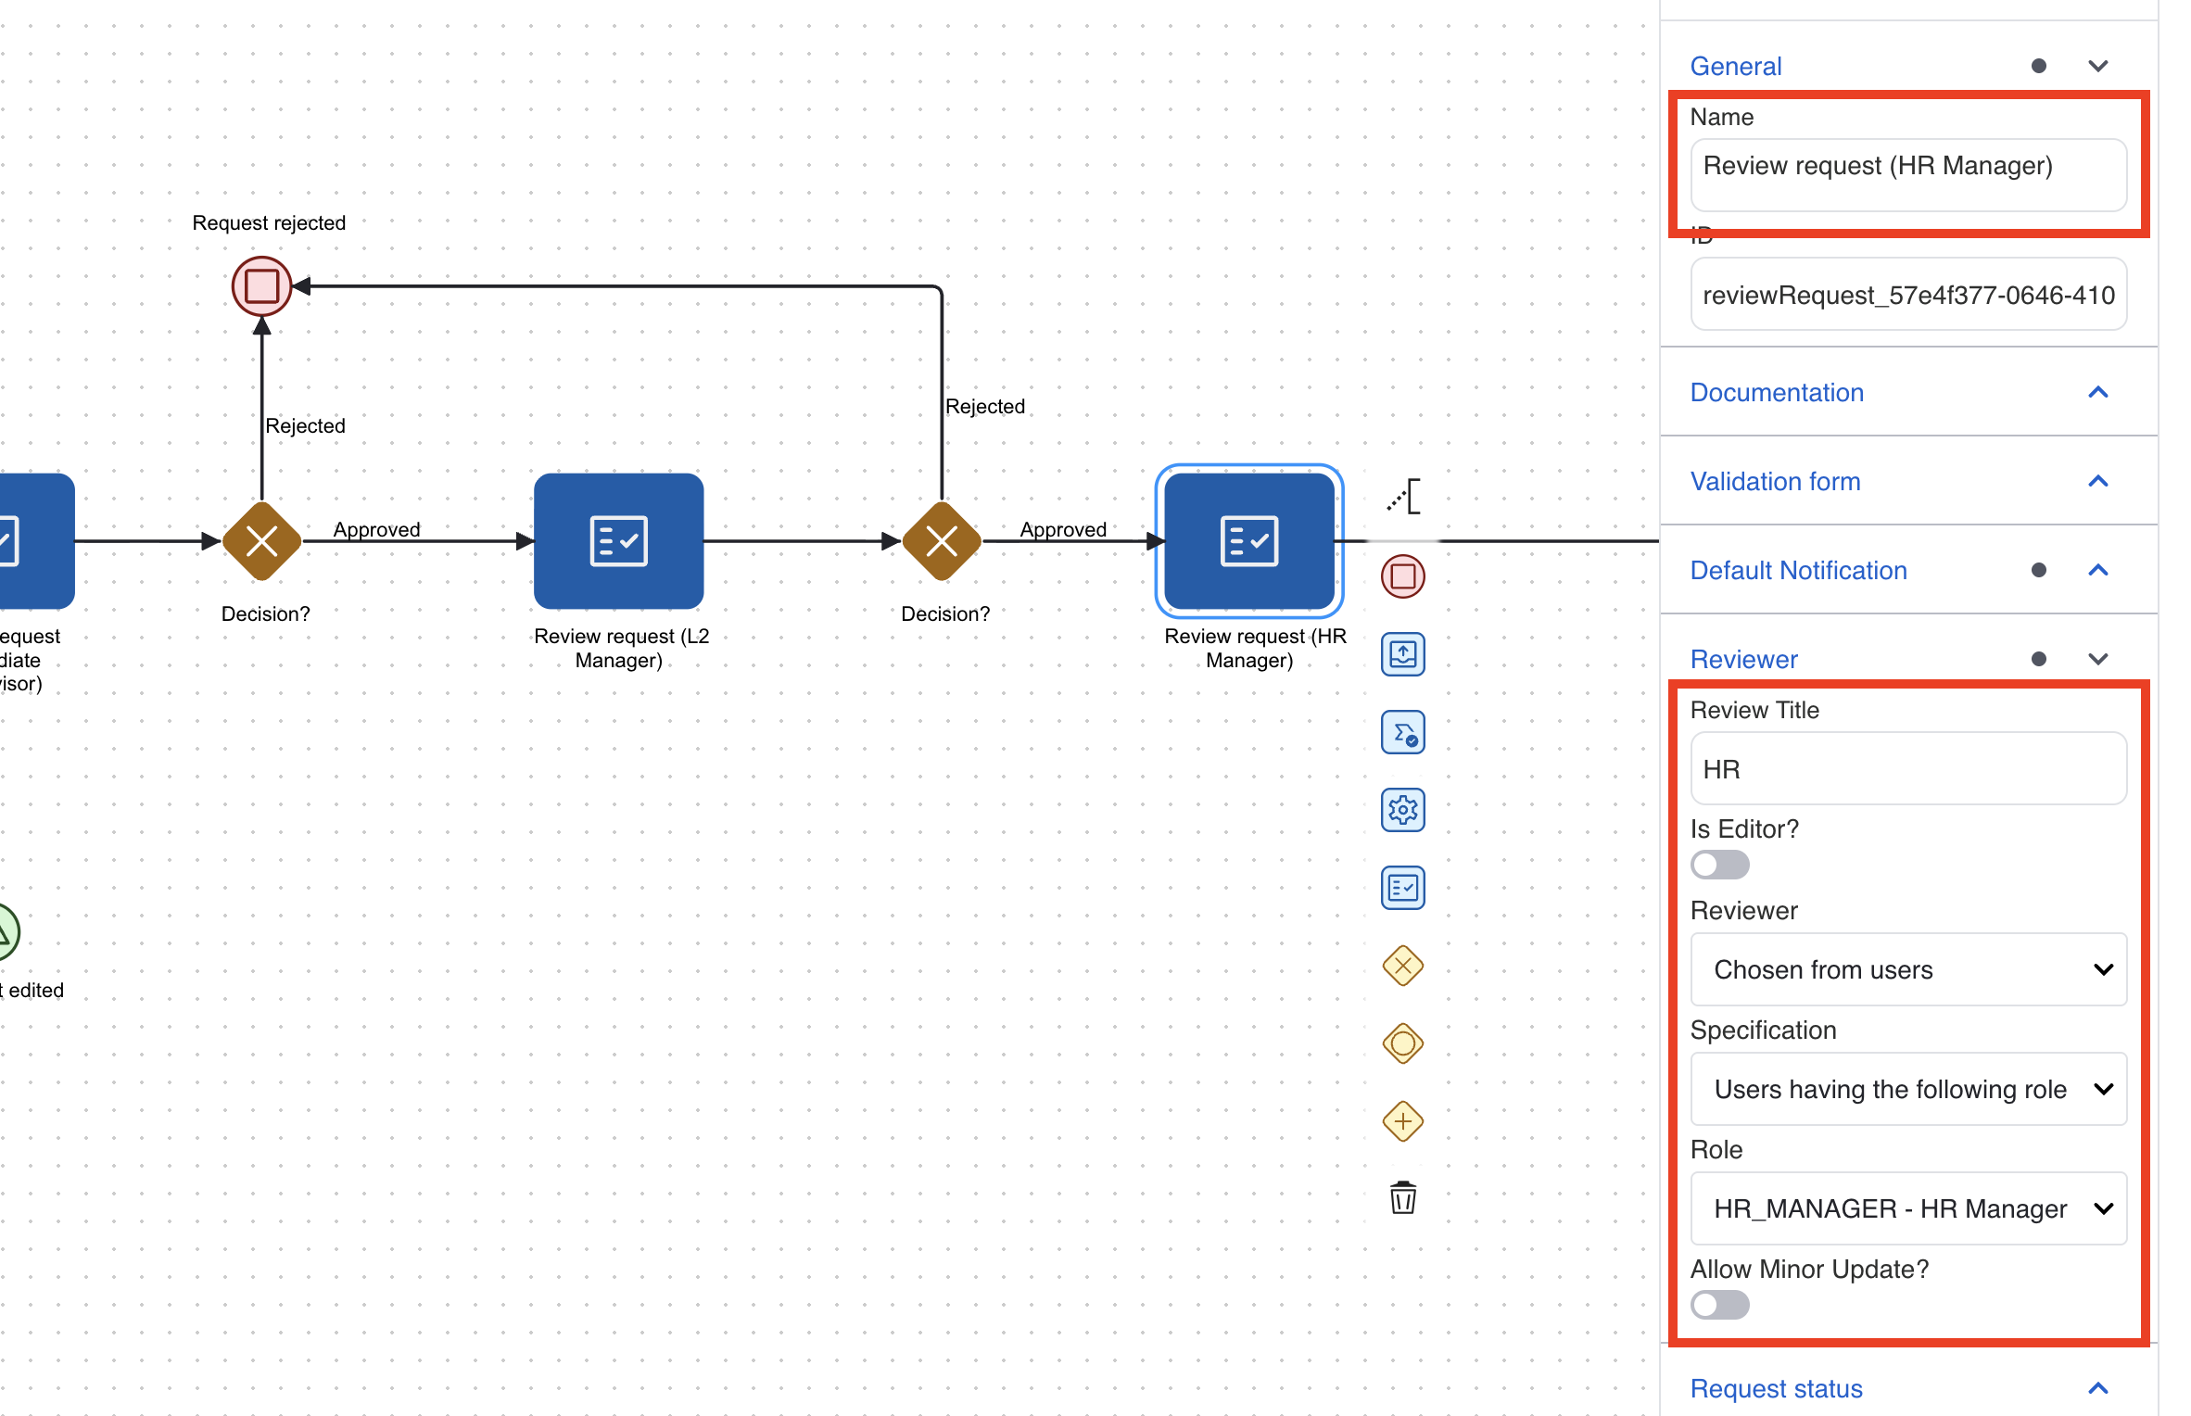Open the Reviewer 'Chosen from users' dropdown
The height and width of the screenshot is (1416, 2191).
coord(1908,969)
